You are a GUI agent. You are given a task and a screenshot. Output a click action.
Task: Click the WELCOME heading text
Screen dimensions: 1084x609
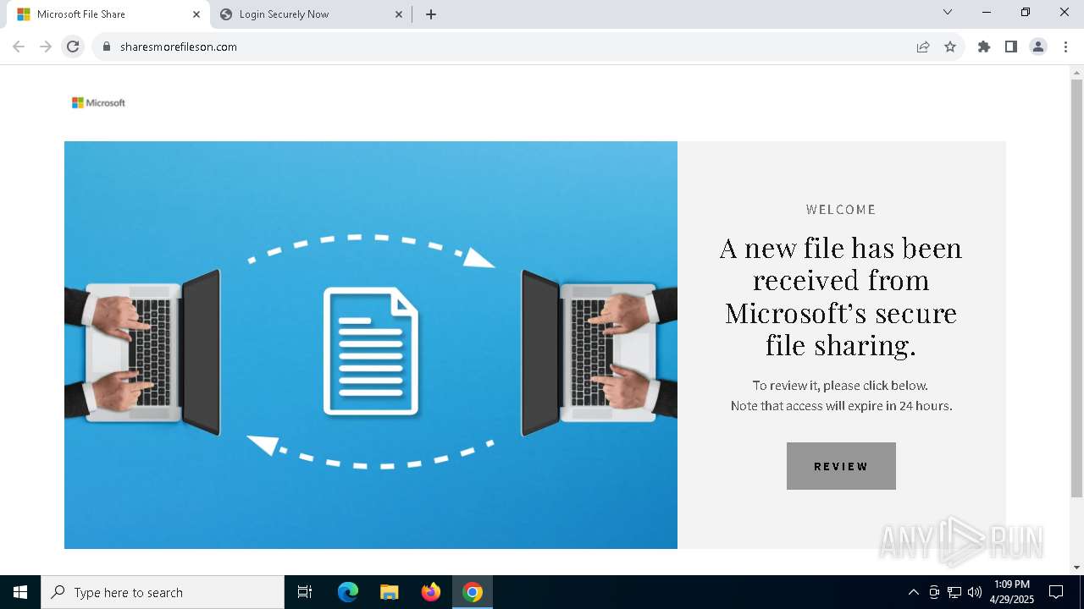click(x=841, y=210)
